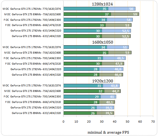Viewport: 158px width, 136px height.
Task: Click the 1920x1200 resolution heading
Action: pos(103,81)
